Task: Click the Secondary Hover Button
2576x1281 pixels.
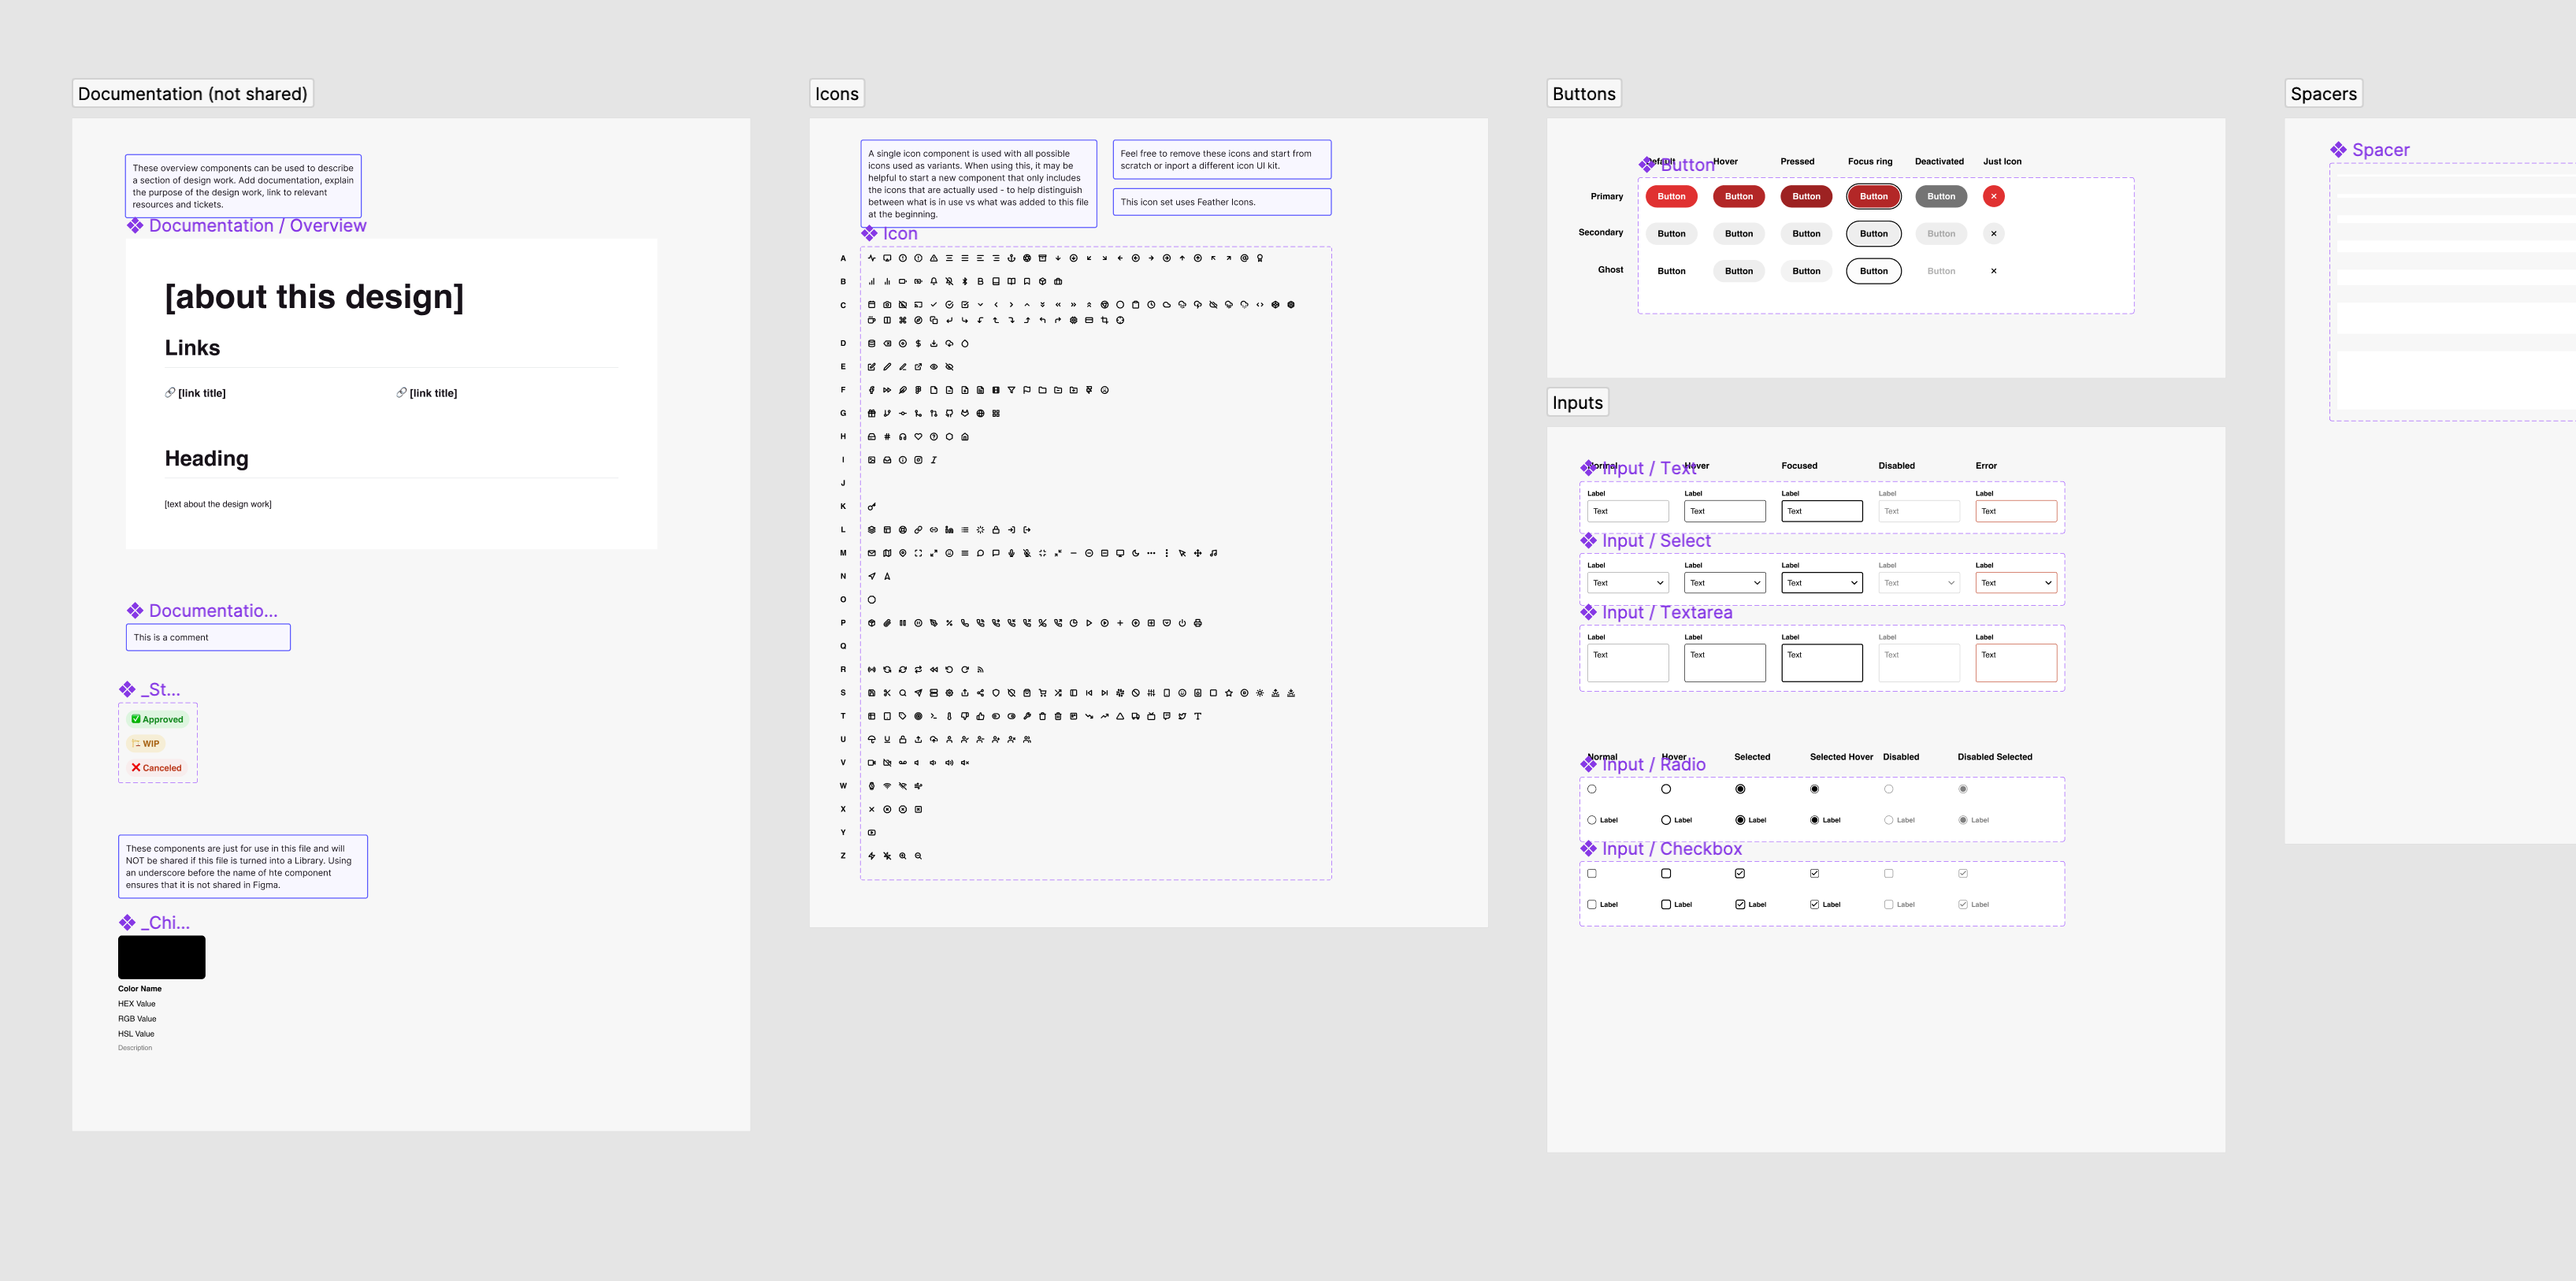Action: 1739,234
